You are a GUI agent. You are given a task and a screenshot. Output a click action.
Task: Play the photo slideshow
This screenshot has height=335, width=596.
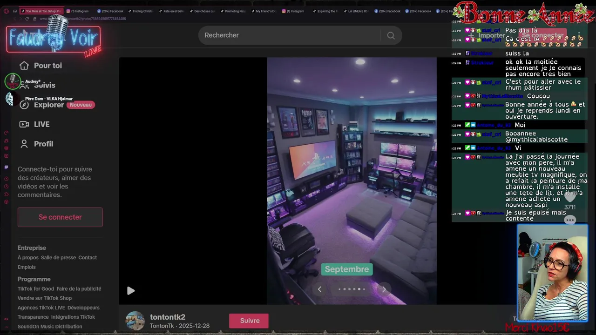coord(131,291)
